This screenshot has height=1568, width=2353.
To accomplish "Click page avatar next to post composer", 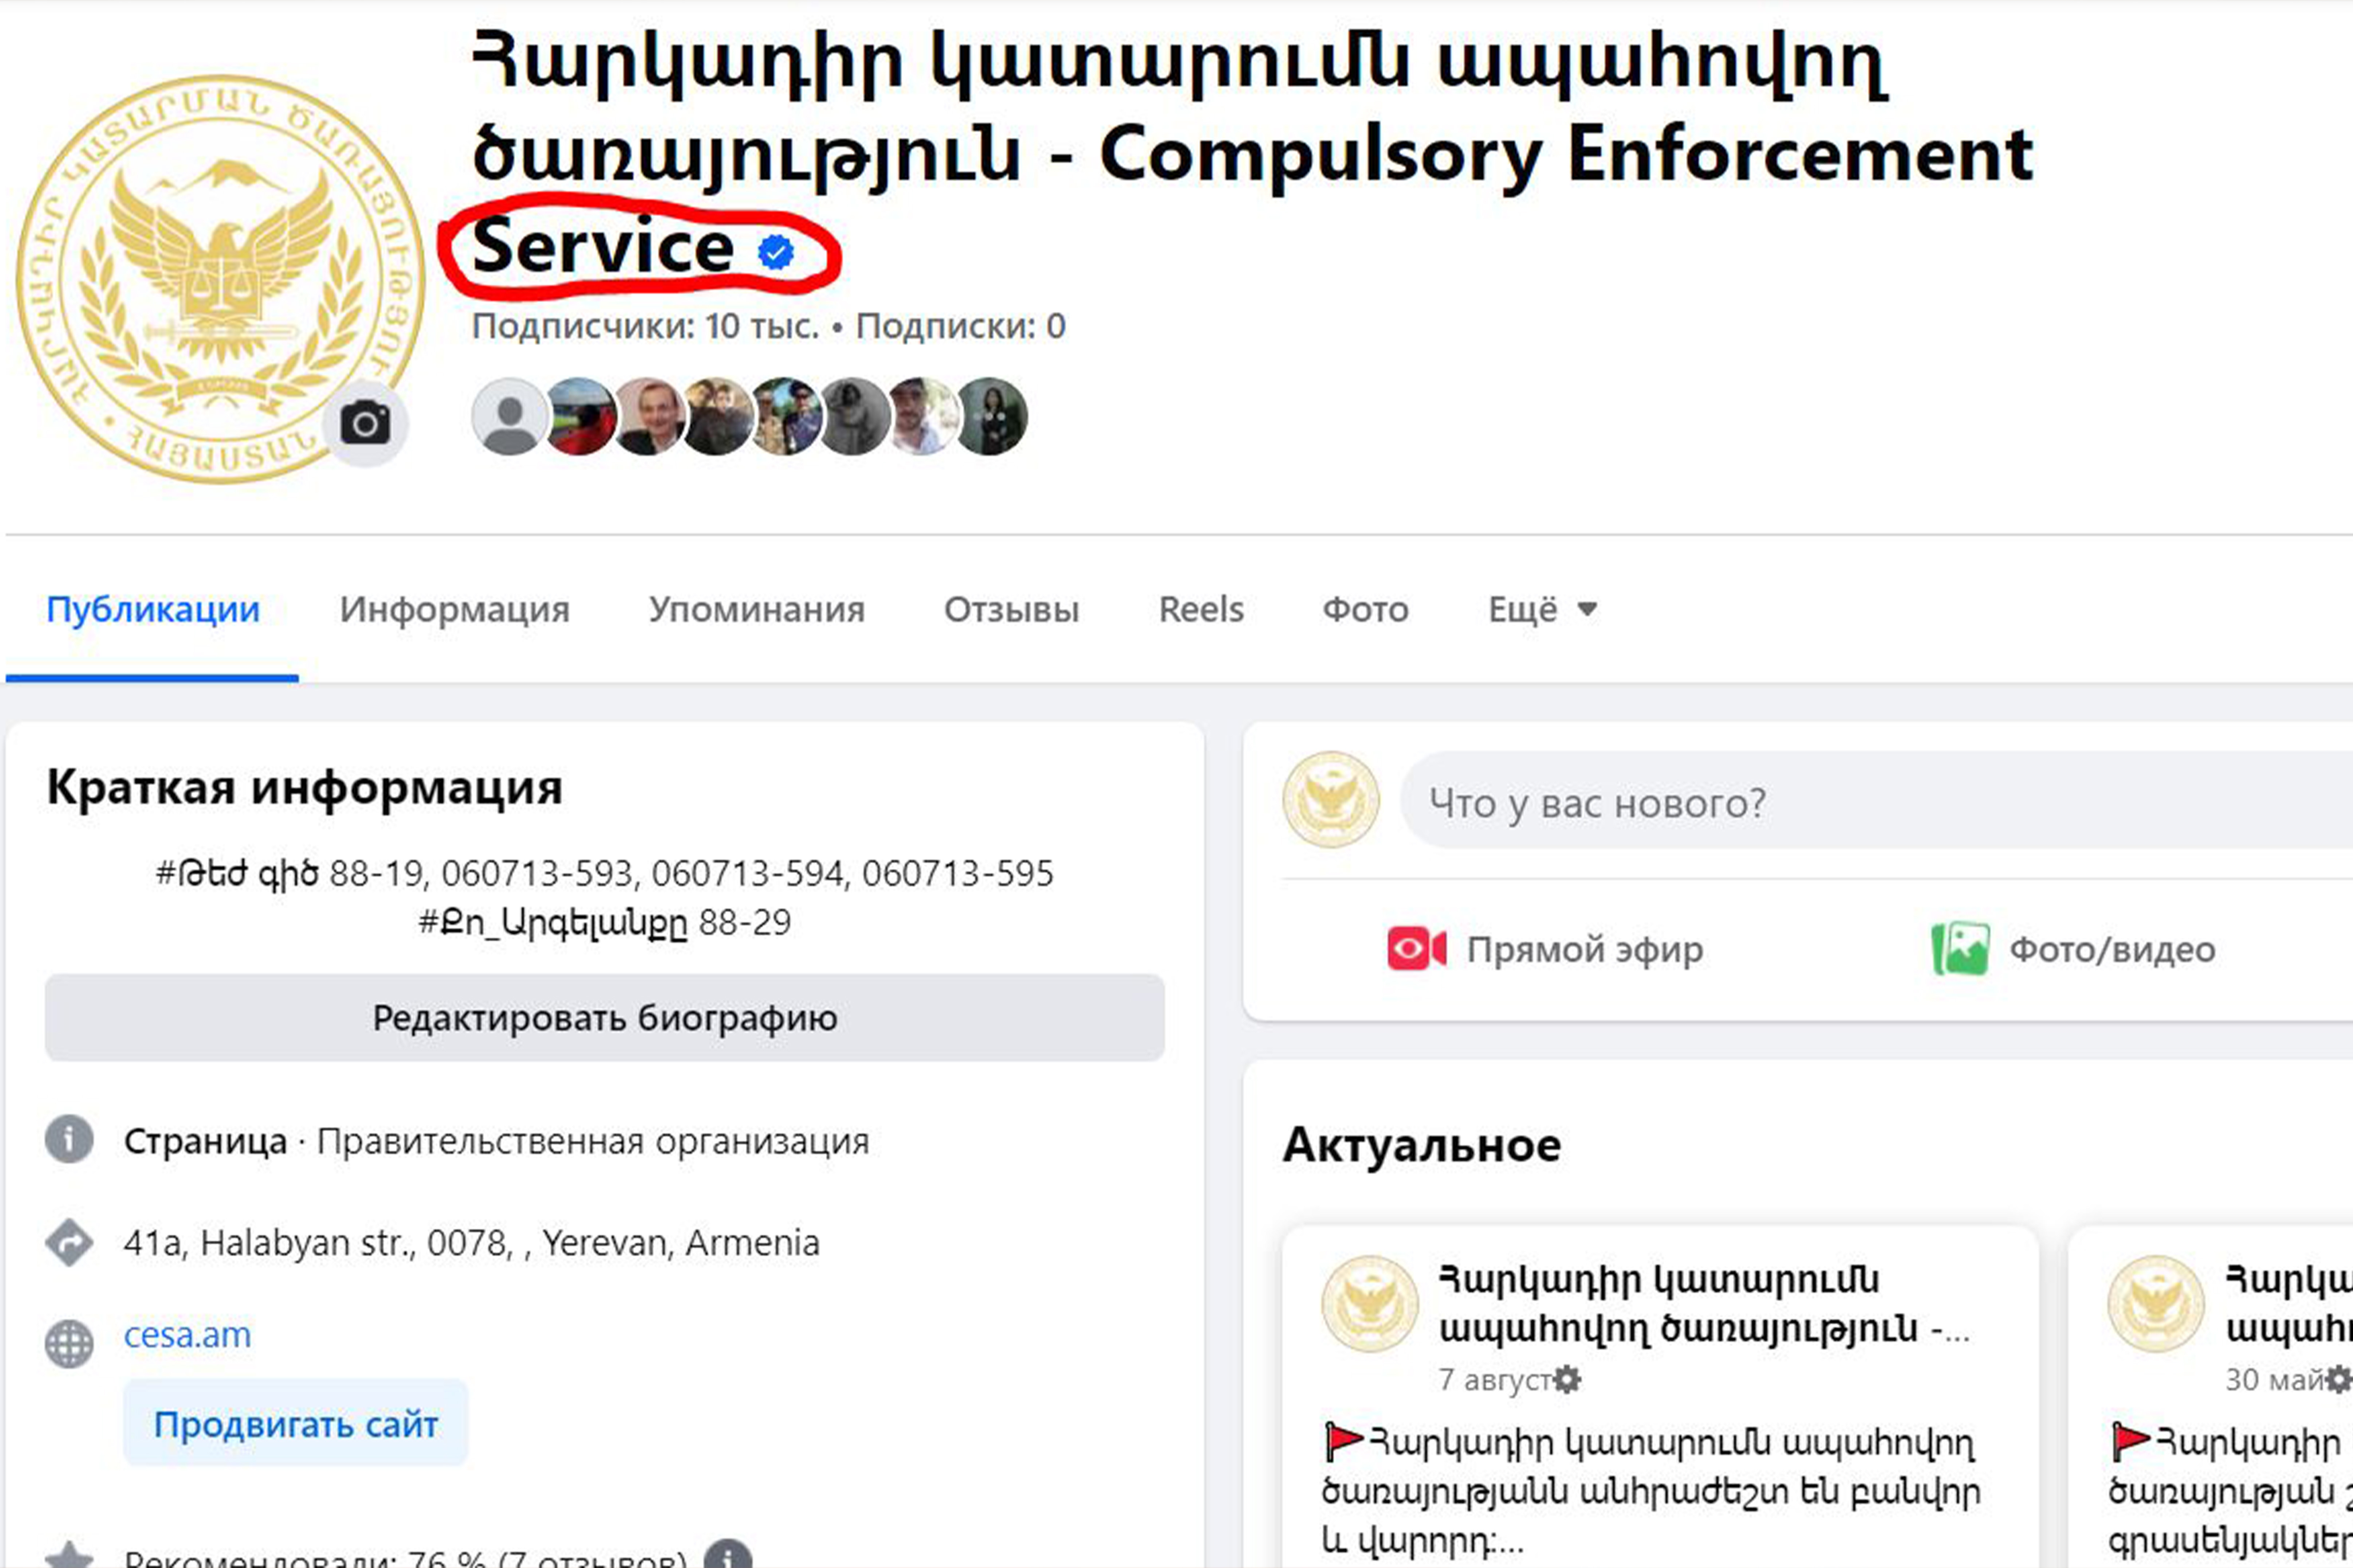I will tap(1331, 800).
